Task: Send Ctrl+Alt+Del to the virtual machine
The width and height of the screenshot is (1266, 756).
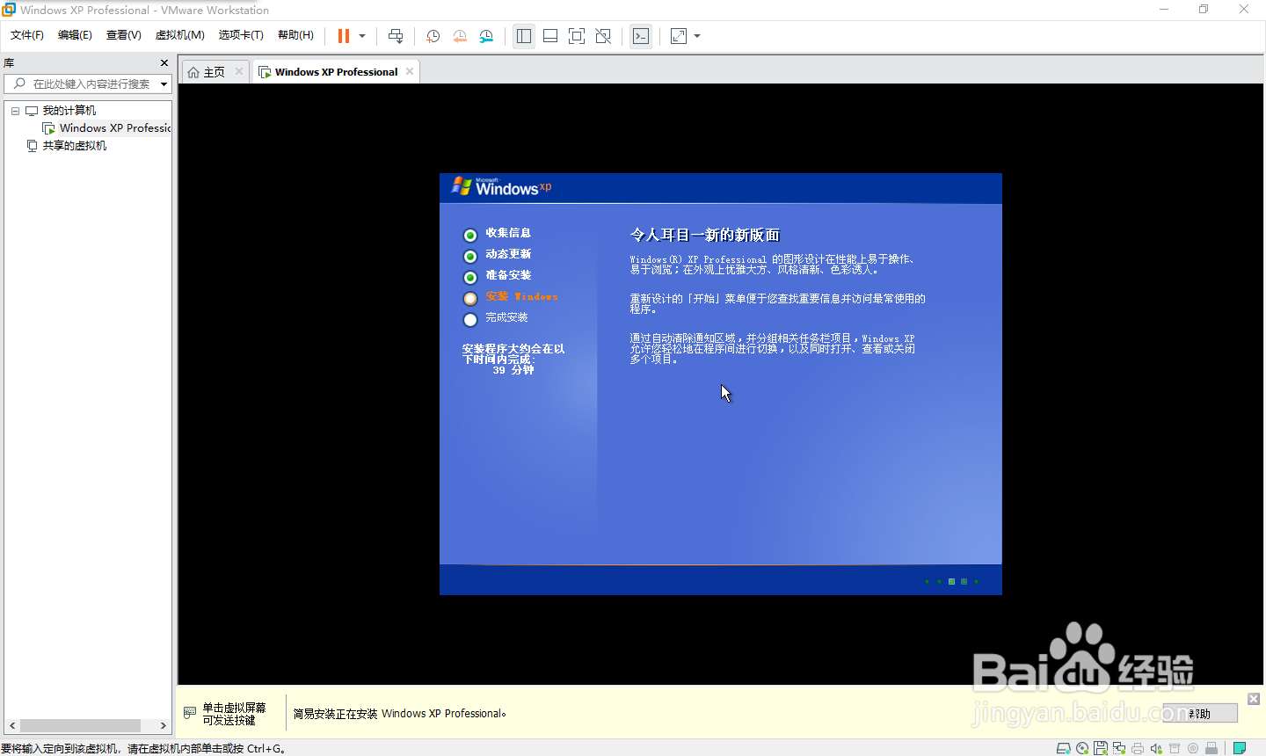Action: click(396, 36)
